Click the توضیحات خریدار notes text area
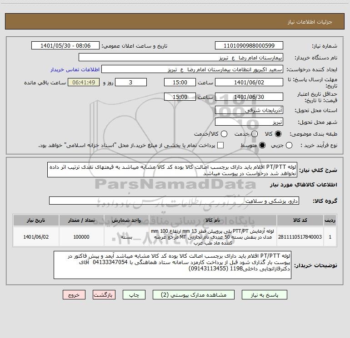 pos(173,265)
